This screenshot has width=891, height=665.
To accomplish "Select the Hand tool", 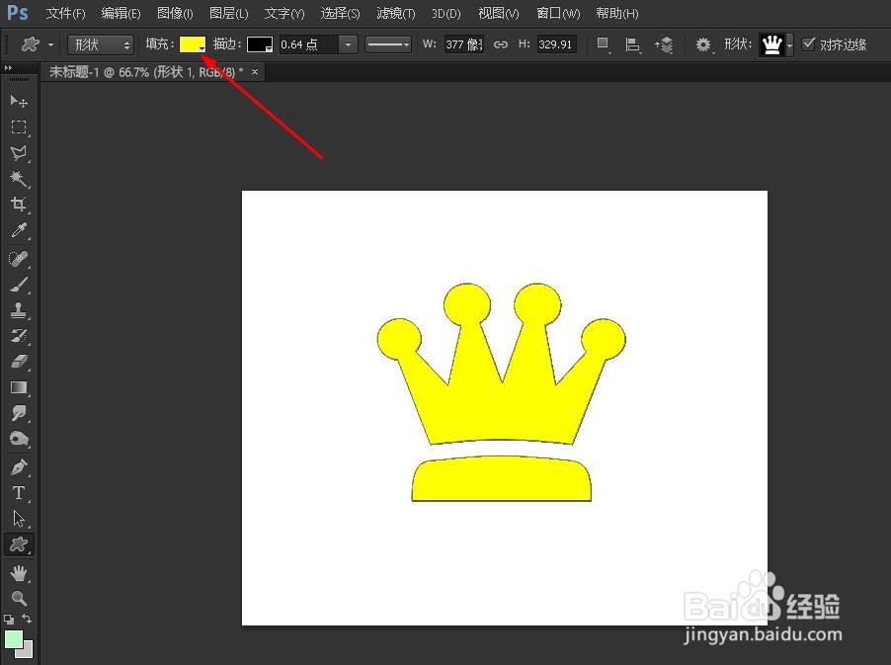I will tap(19, 573).
